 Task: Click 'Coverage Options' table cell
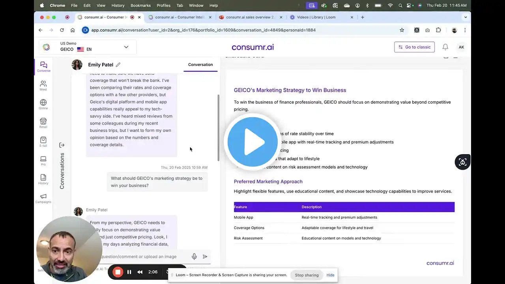(x=249, y=228)
